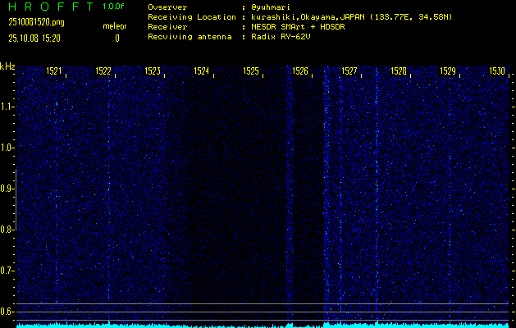The height and width of the screenshot is (328, 516).
Task: Click the 0.7 kHz axis label
Action: pyautogui.click(x=7, y=271)
